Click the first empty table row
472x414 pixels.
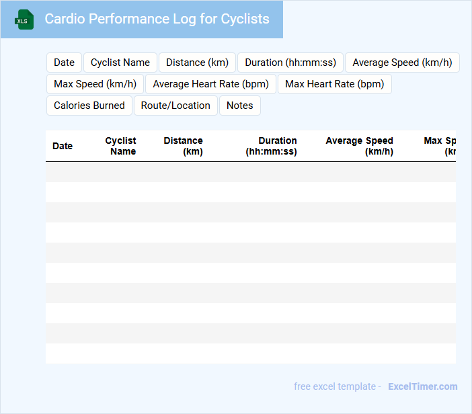tap(250, 172)
